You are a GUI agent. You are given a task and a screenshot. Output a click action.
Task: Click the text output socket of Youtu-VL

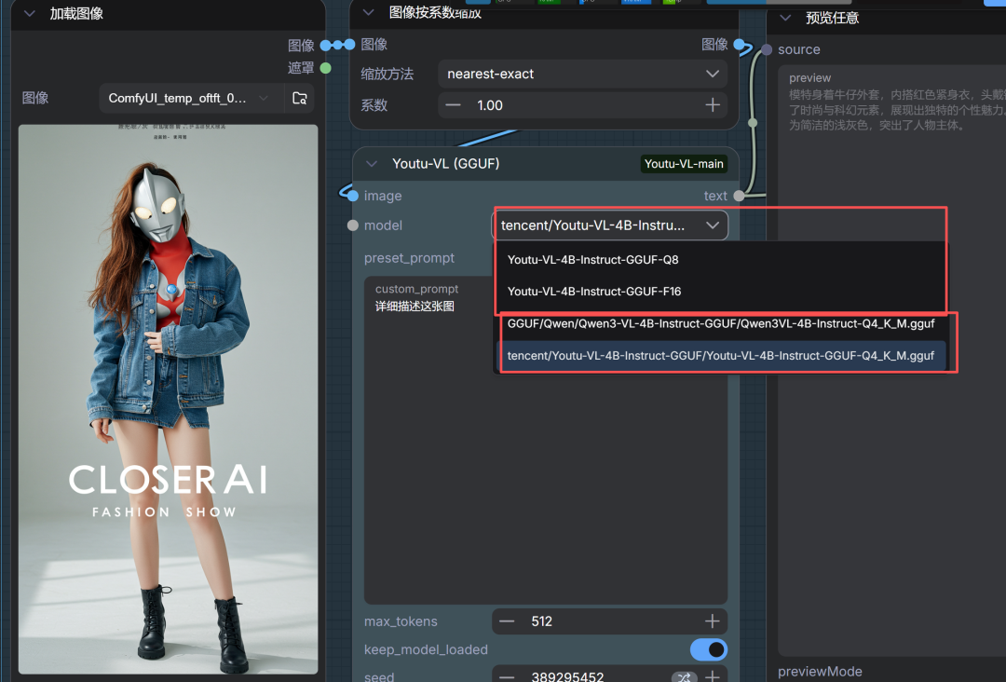(x=739, y=196)
